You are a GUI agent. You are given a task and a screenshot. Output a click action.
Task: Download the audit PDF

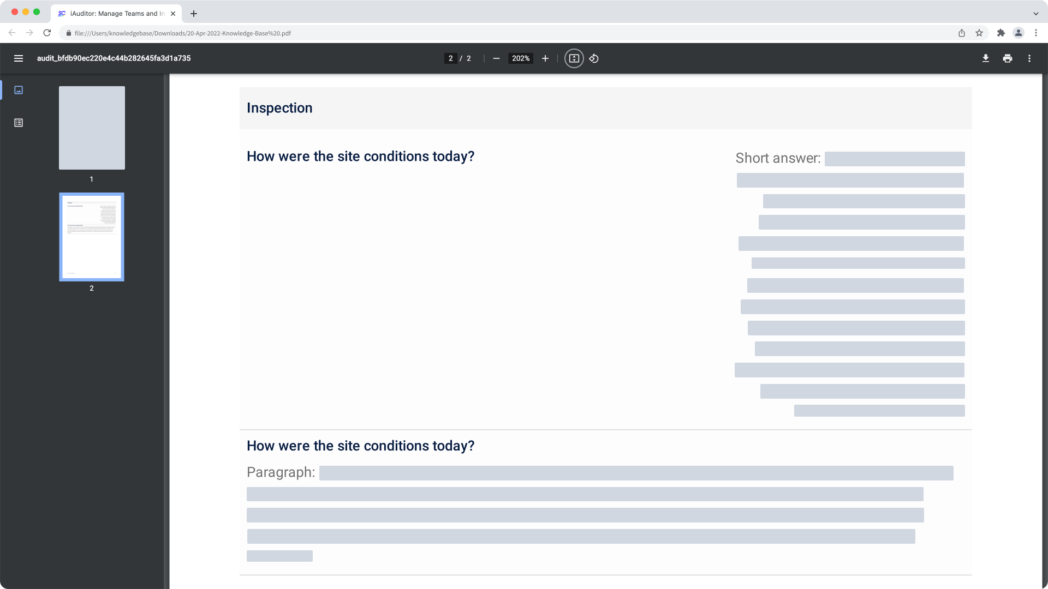[x=985, y=58]
